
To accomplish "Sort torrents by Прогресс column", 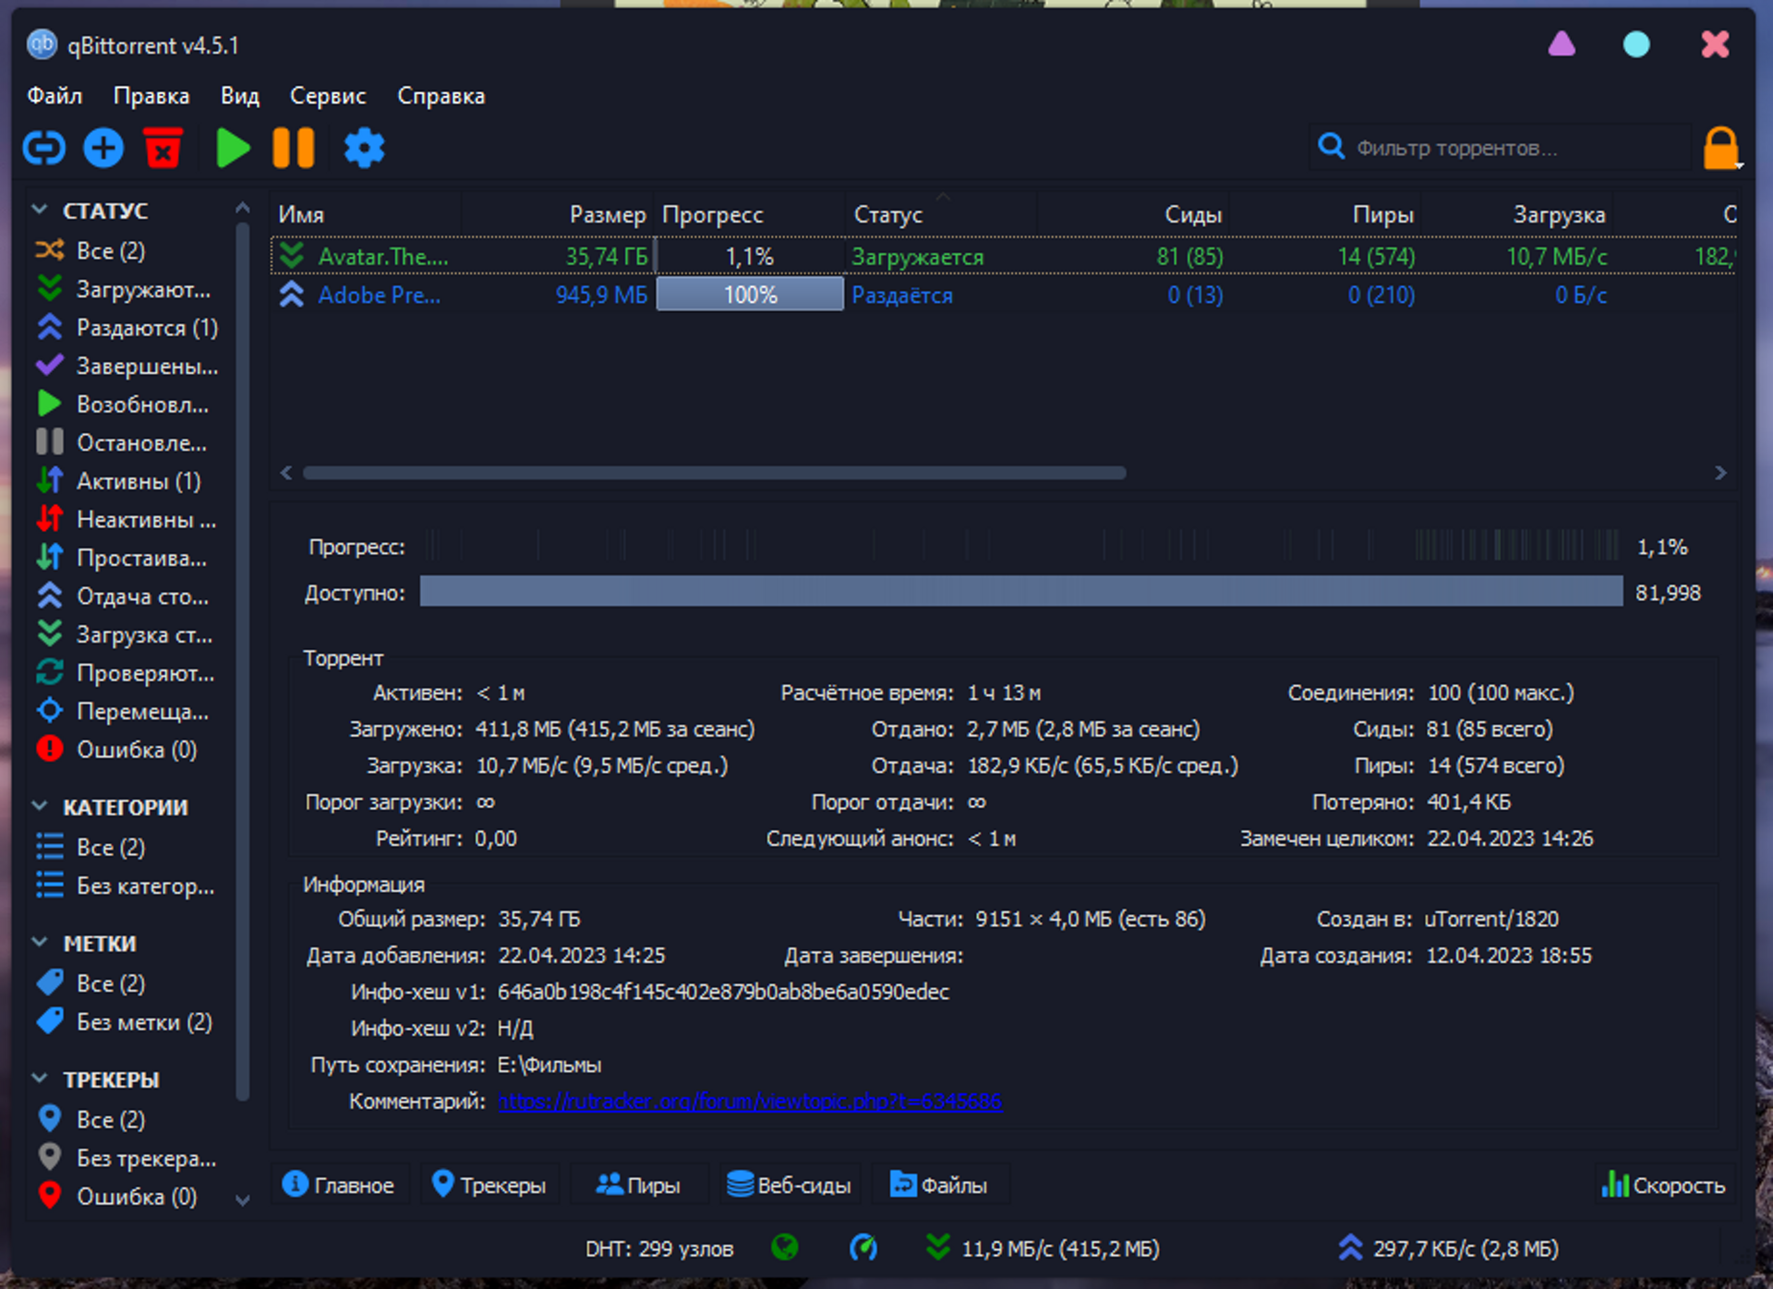I will [x=749, y=214].
